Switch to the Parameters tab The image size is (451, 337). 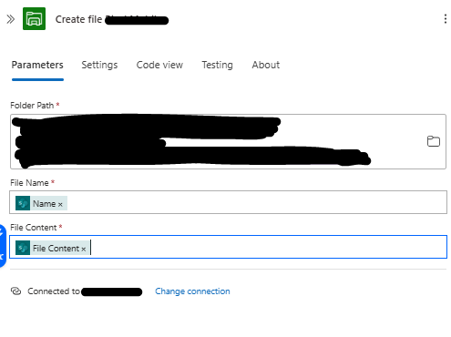[x=37, y=65]
